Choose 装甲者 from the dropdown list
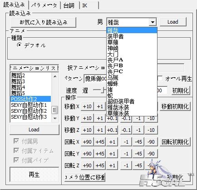The height and width of the screenshot is (190, 197). [132, 36]
